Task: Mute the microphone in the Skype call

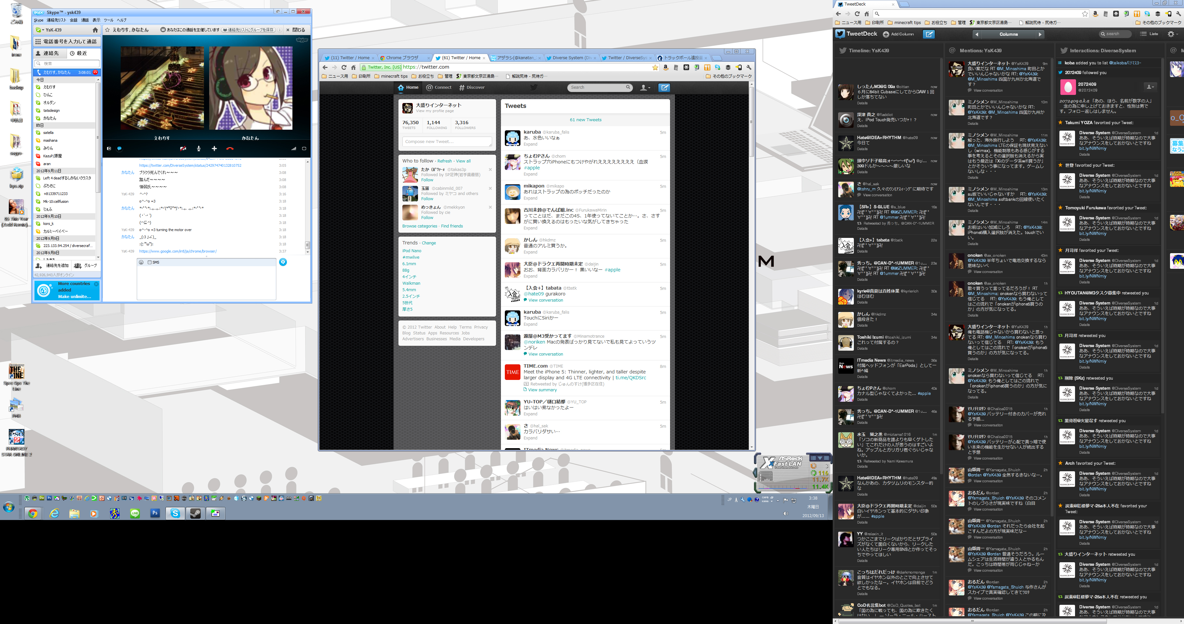Action: tap(198, 148)
